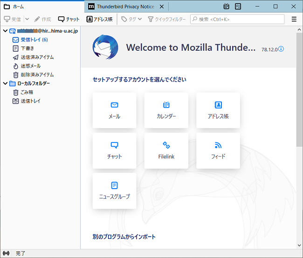This screenshot has width=303, height=258.
Task: Click 作成 to compose a new message
Action: point(42,19)
